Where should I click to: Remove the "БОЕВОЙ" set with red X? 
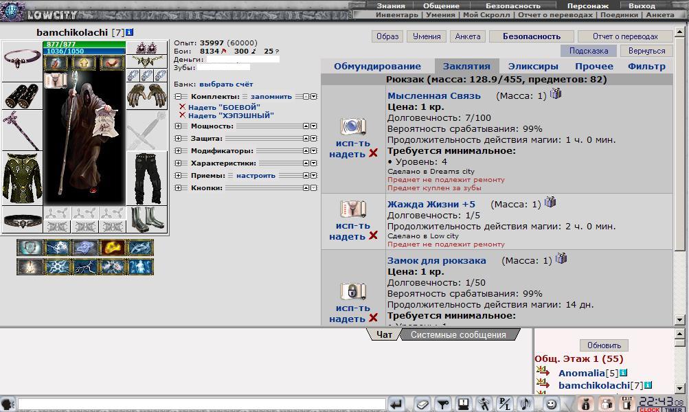[x=182, y=106]
